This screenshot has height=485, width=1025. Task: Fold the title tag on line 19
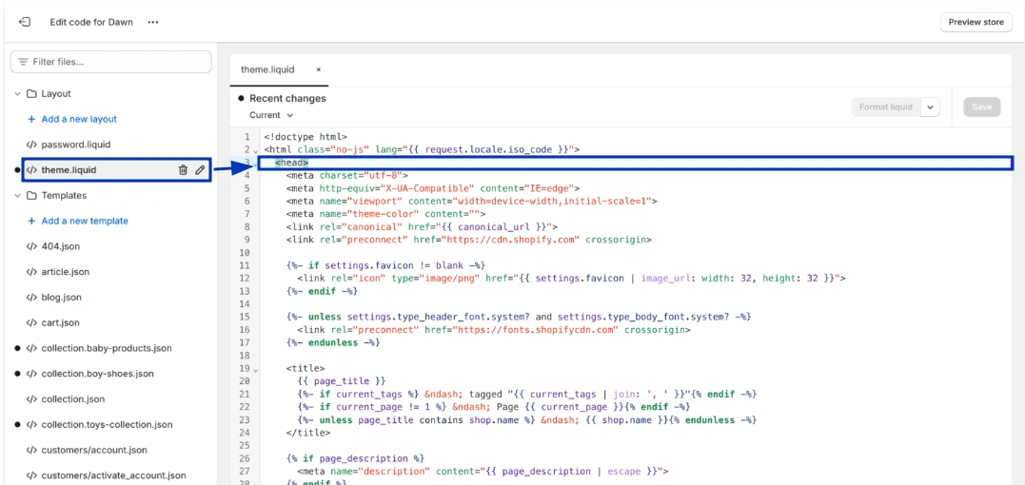[256, 370]
